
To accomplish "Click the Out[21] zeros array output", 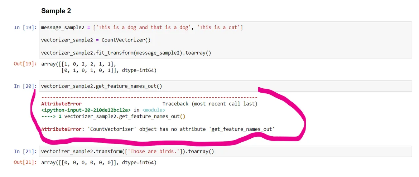I will pyautogui.click(x=98, y=163).
